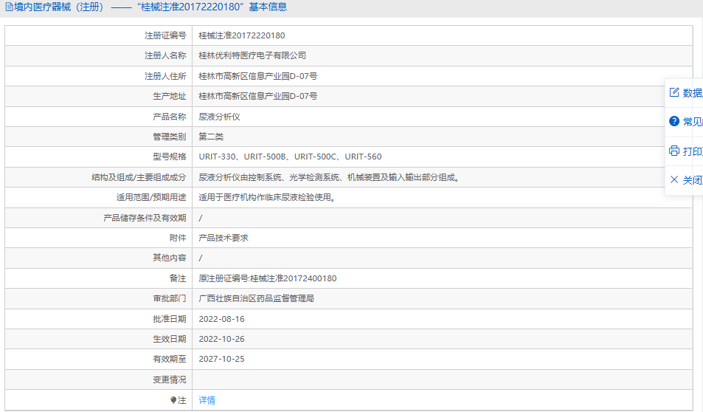The height and width of the screenshot is (412, 703).
Task: Click the 批准日期 row label
Action: tap(170, 319)
